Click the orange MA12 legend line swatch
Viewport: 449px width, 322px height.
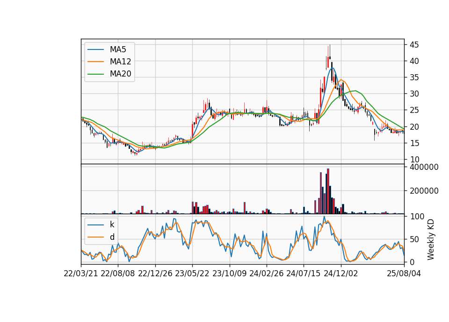[x=95, y=62]
